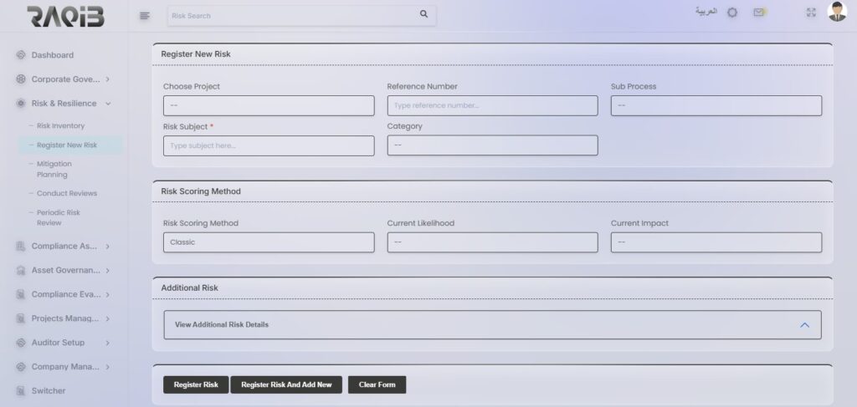Open Mitigation Planning submenu item
Viewport: 857px width, 407px height.
pos(54,170)
